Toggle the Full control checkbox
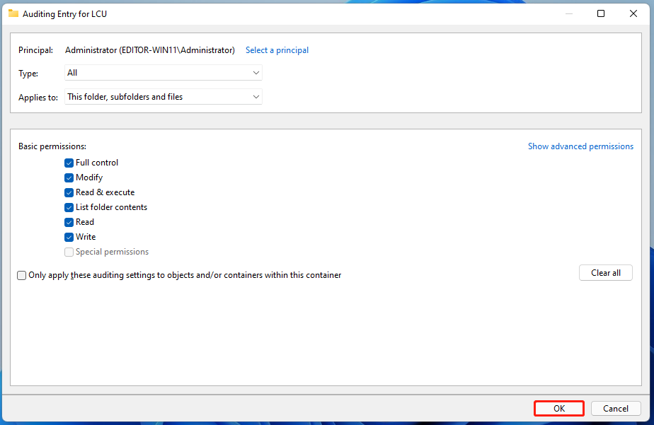Screen dimensions: 654x425 [x=69, y=163]
